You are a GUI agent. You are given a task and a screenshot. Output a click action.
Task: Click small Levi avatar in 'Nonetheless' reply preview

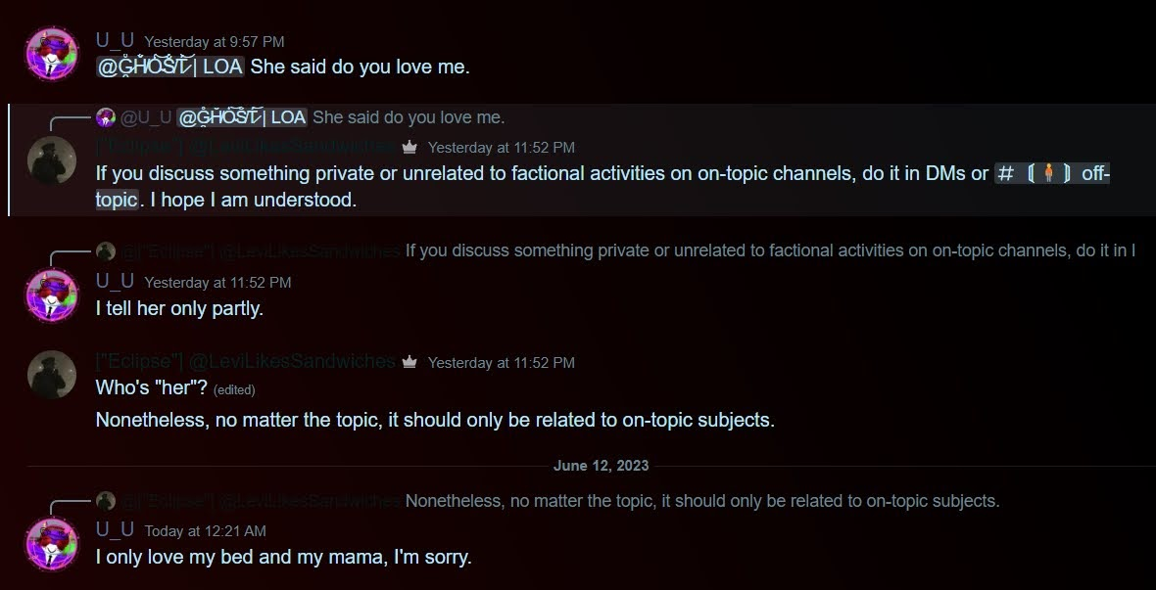point(106,501)
